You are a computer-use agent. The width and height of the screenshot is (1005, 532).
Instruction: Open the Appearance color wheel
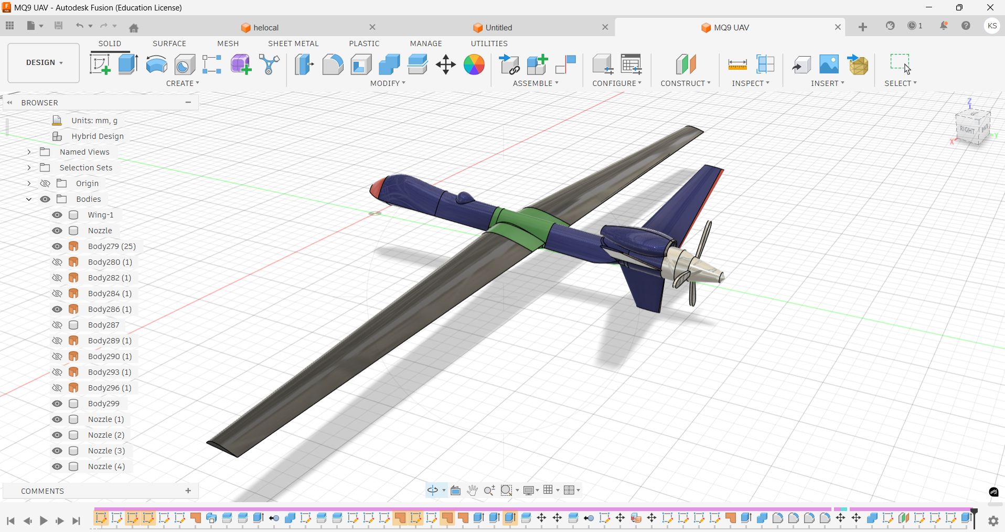pos(474,64)
